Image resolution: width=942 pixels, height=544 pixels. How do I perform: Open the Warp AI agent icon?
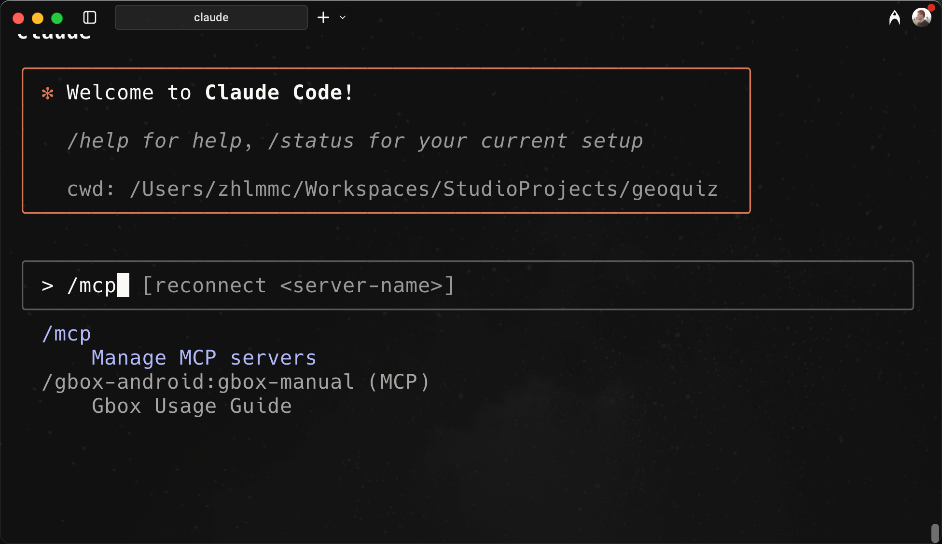click(x=894, y=18)
